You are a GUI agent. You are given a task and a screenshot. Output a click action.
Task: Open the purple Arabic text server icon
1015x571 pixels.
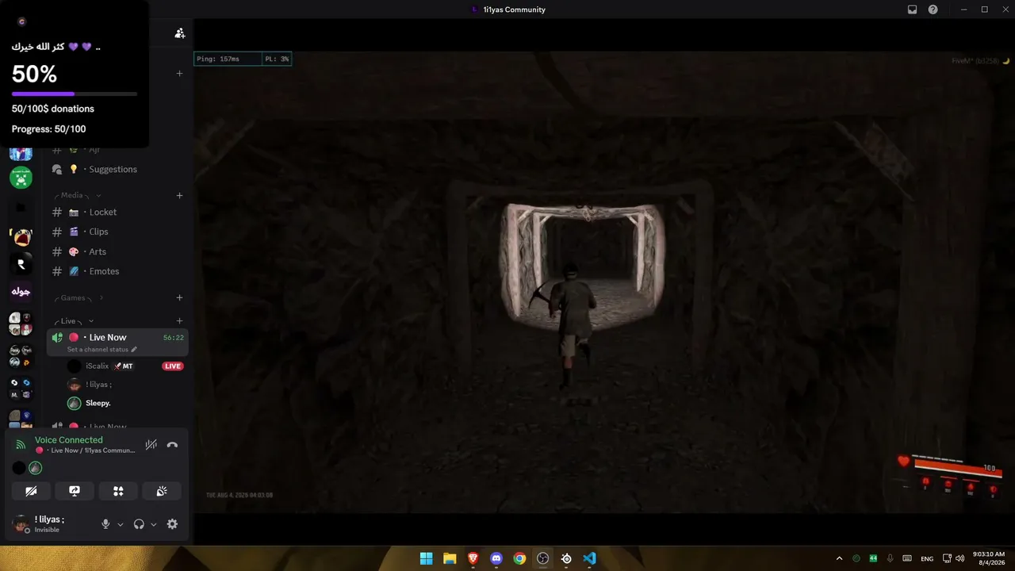(21, 292)
